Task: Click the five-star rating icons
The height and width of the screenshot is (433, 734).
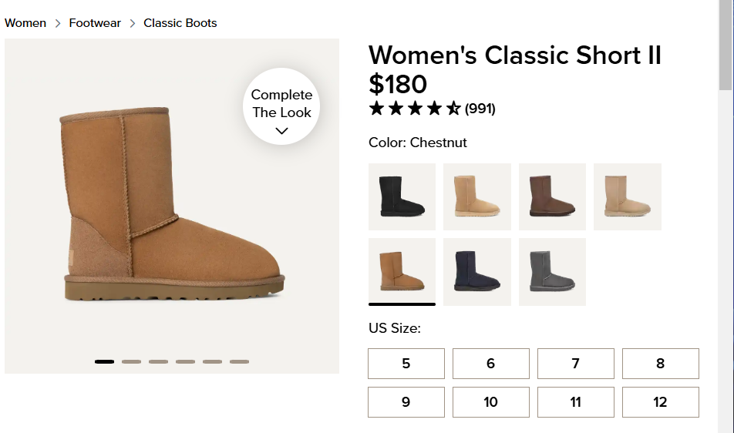Action: [415, 109]
